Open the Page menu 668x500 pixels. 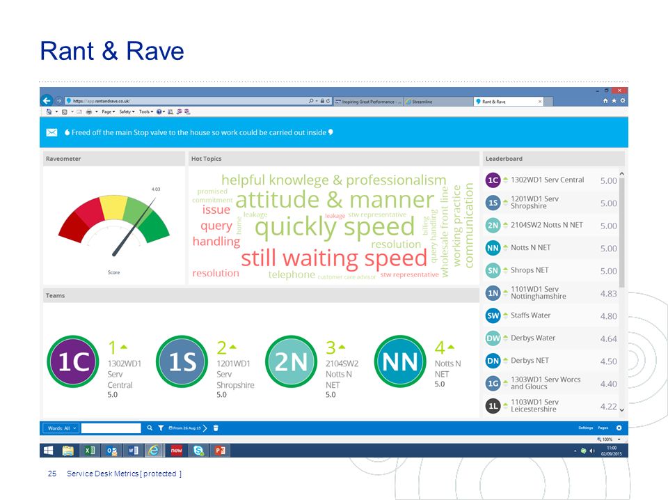tap(109, 111)
